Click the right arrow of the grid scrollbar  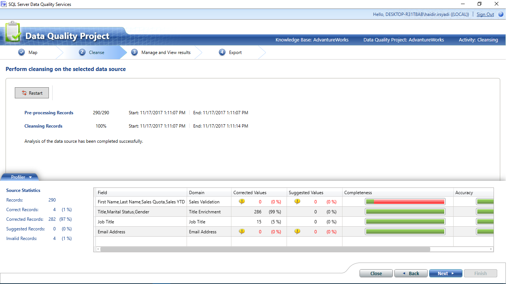491,249
